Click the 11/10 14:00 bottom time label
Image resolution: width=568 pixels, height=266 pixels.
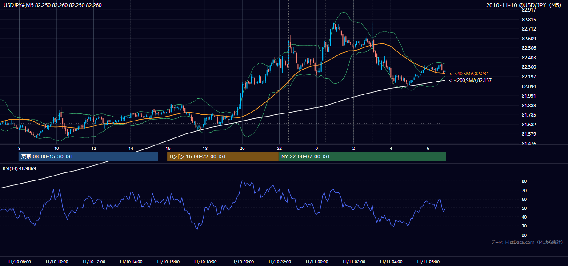(131, 262)
